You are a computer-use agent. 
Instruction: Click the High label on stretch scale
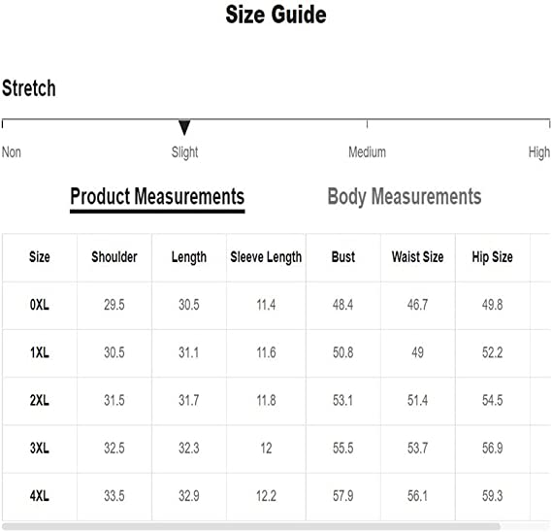coord(539,153)
